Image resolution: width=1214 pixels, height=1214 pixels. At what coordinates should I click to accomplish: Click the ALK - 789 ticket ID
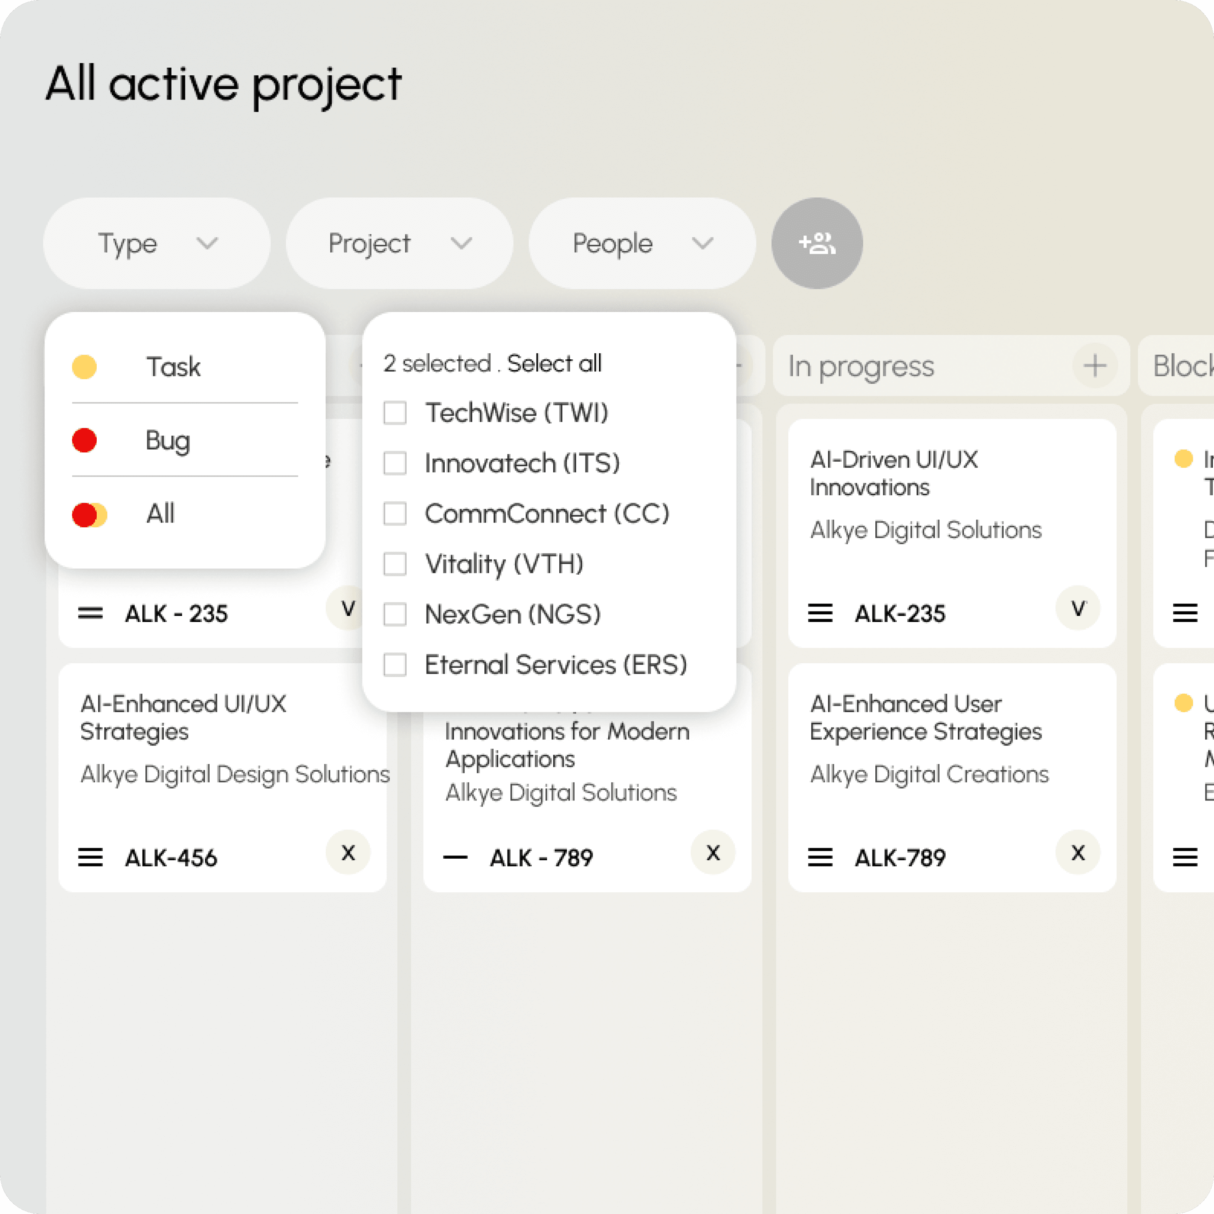coord(541,858)
